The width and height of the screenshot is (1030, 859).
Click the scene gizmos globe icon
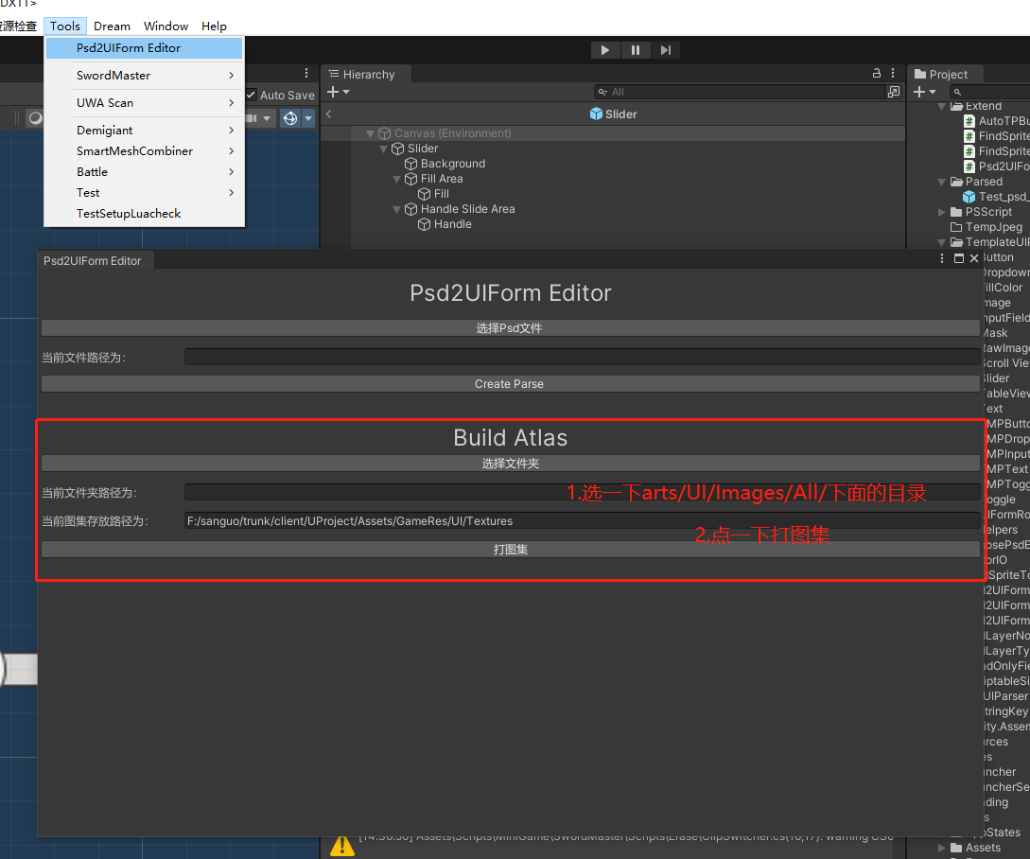pos(290,118)
